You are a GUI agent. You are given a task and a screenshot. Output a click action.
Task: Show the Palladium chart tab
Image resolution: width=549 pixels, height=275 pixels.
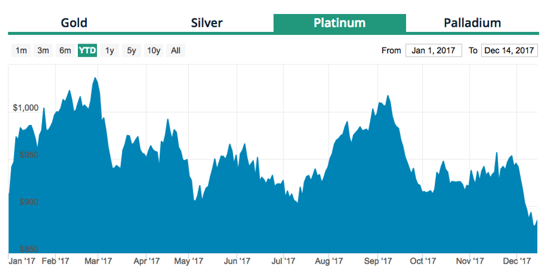472,23
